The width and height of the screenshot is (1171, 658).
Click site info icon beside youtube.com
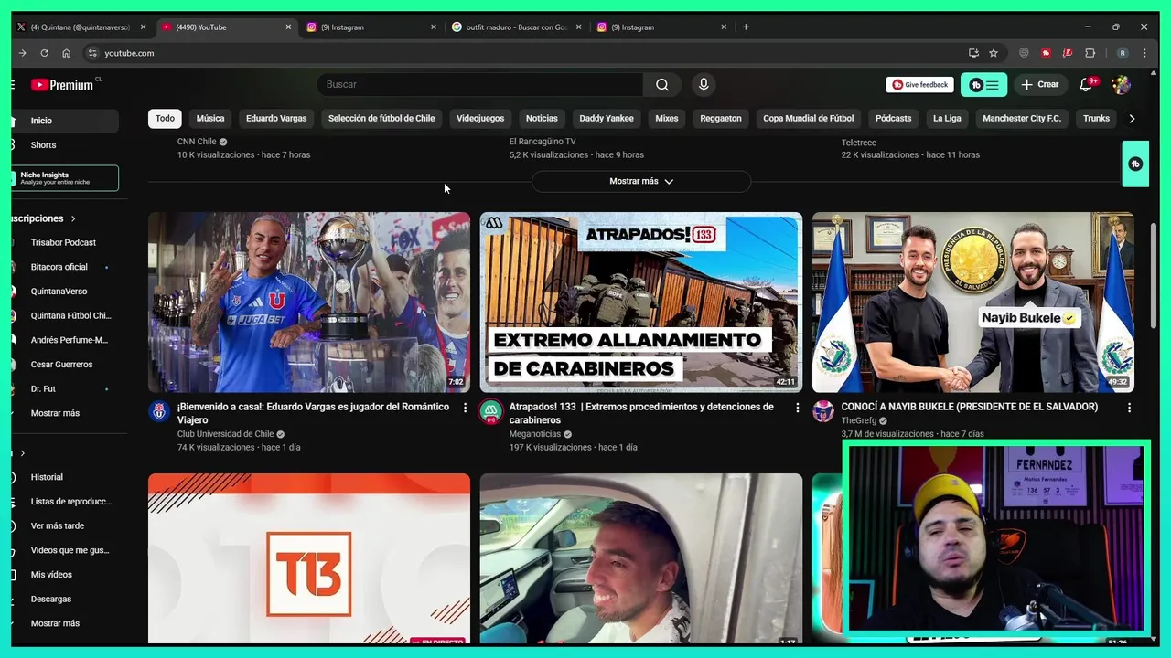pos(92,53)
